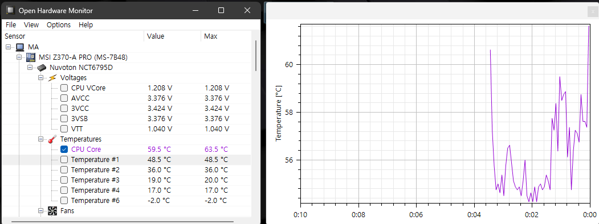Enable the VTT checkbox
The width and height of the screenshot is (599, 224).
click(64, 129)
